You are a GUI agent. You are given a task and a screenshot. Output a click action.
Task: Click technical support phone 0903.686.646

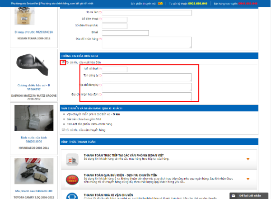[x=198, y=4]
